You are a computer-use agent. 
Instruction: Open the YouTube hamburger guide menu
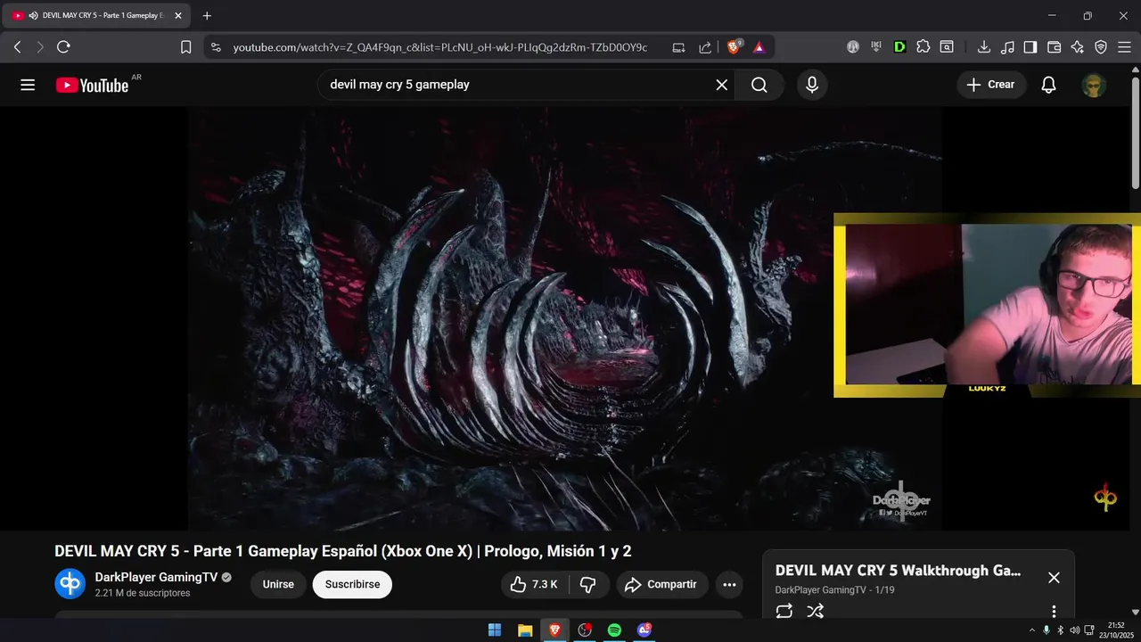(x=28, y=85)
